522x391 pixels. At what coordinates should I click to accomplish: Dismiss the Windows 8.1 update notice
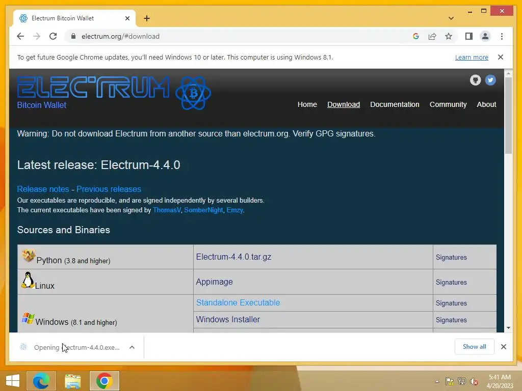click(501, 57)
